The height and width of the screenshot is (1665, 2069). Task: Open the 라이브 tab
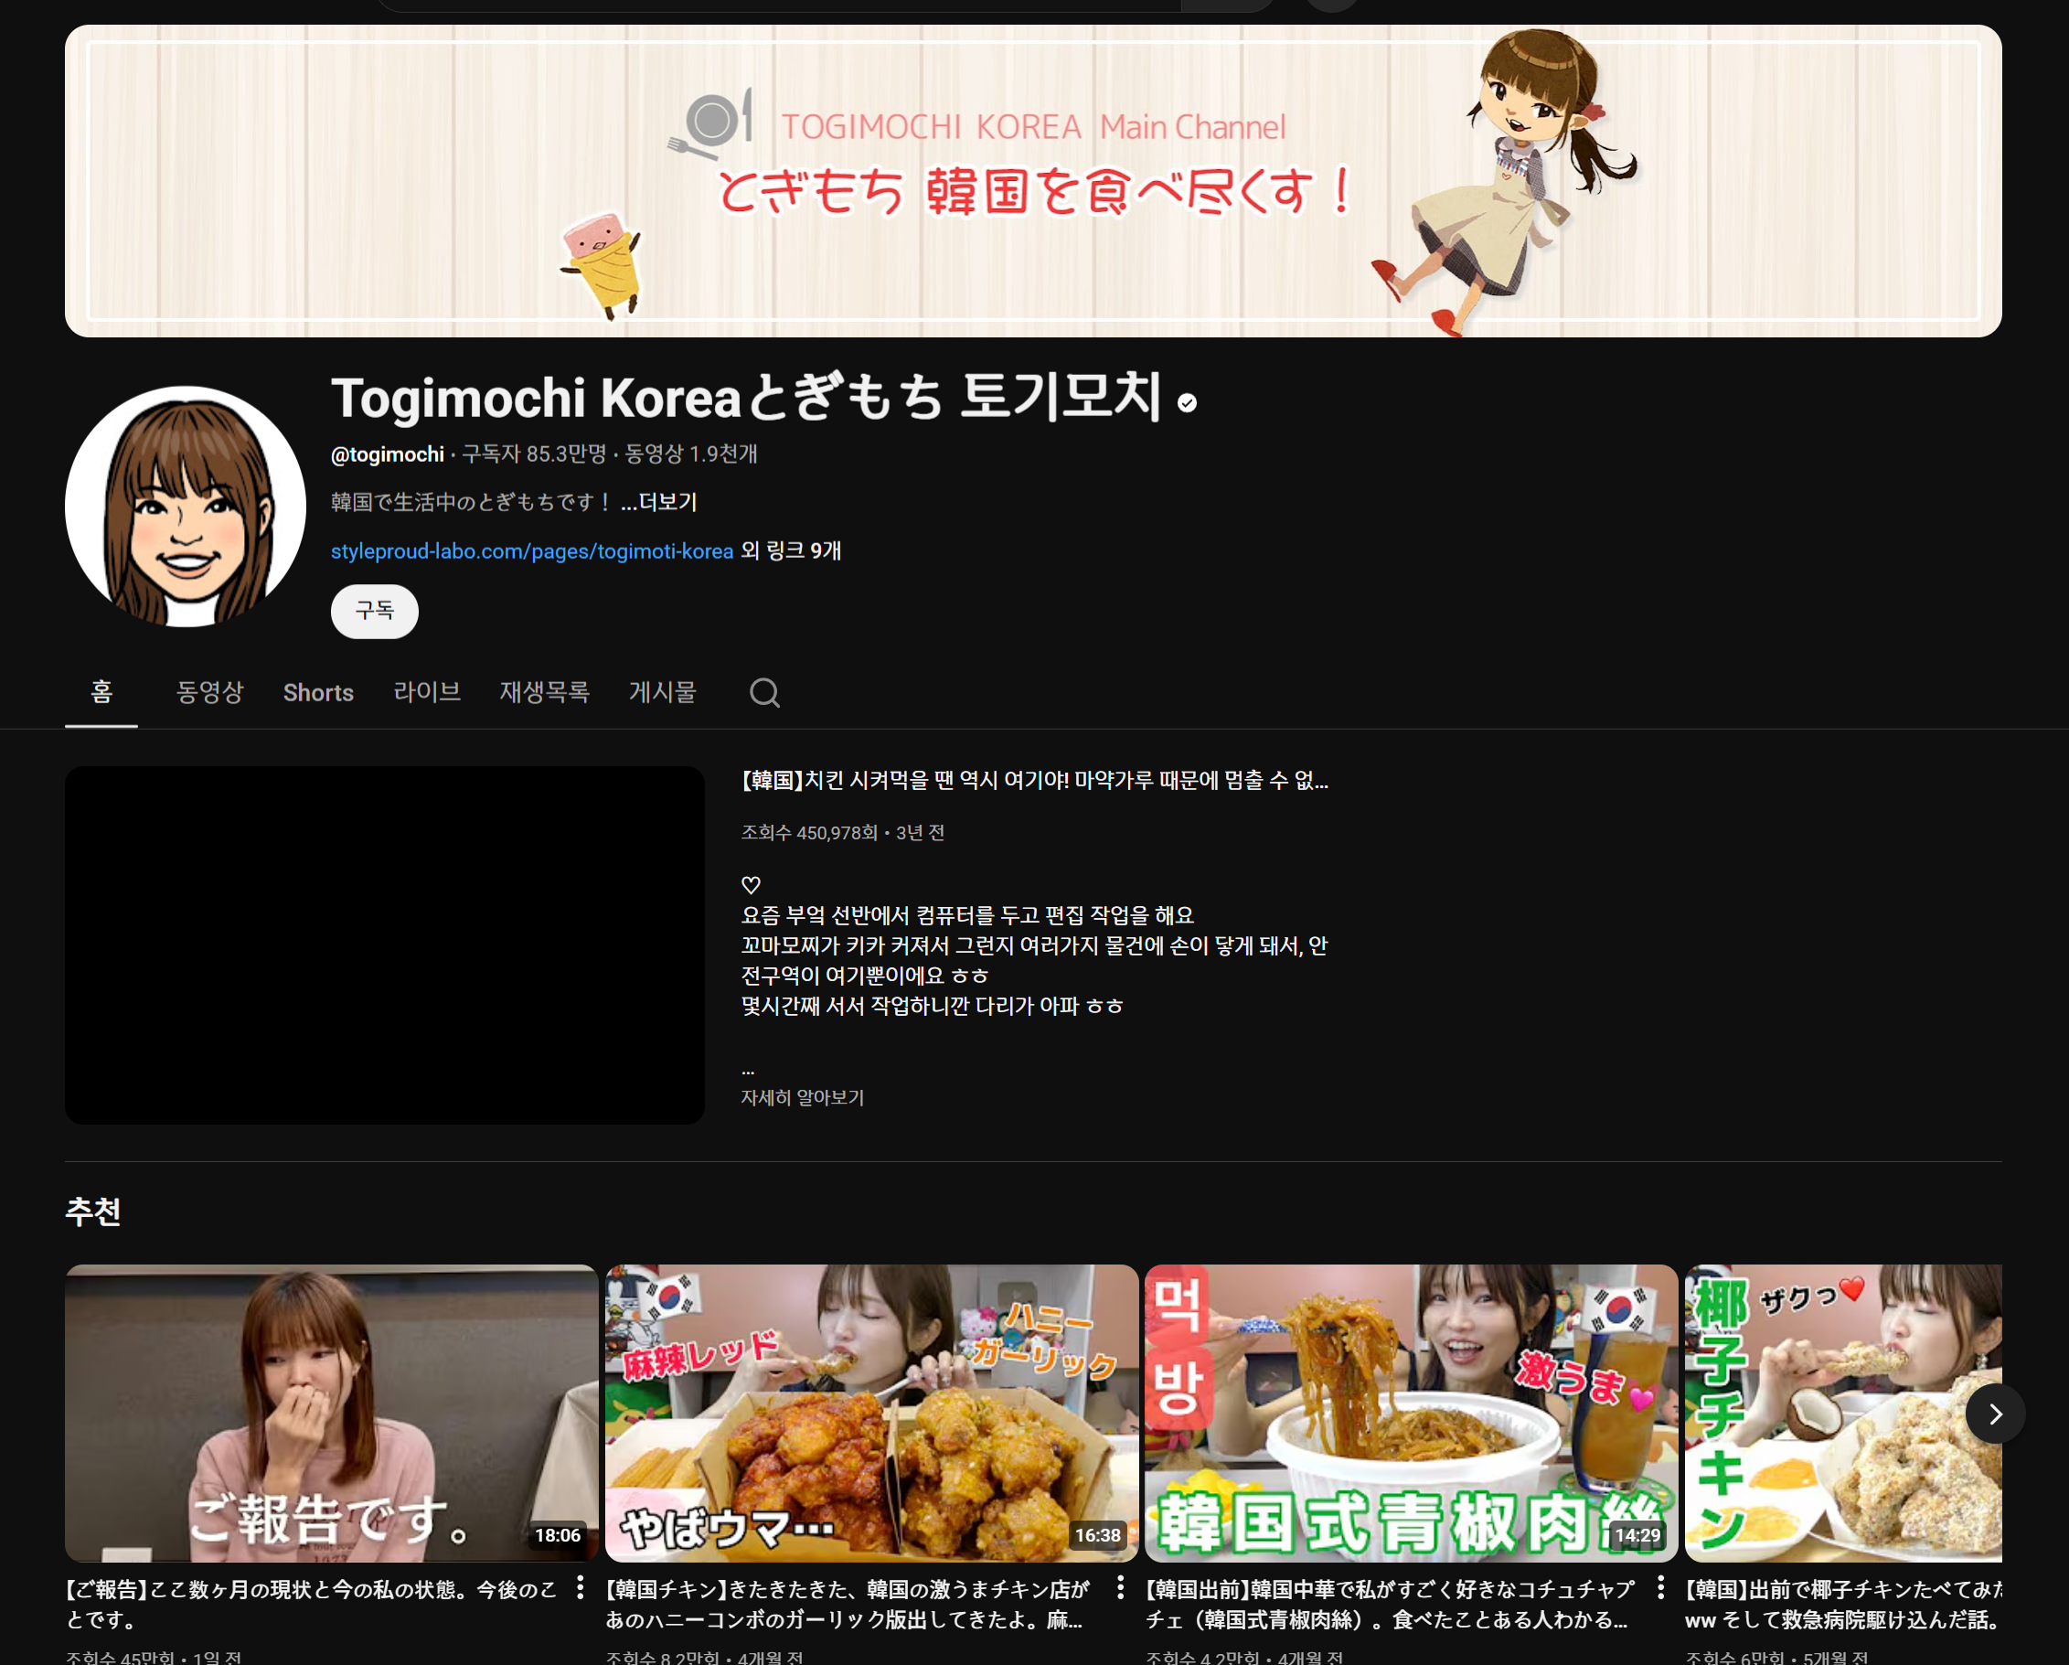pyautogui.click(x=426, y=692)
